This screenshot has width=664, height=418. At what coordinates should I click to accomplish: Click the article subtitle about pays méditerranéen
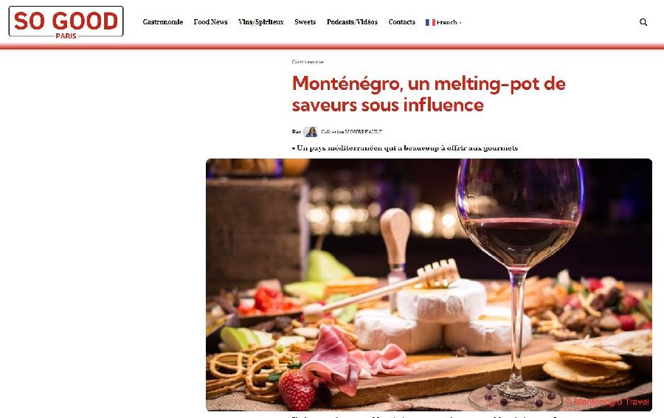point(405,147)
